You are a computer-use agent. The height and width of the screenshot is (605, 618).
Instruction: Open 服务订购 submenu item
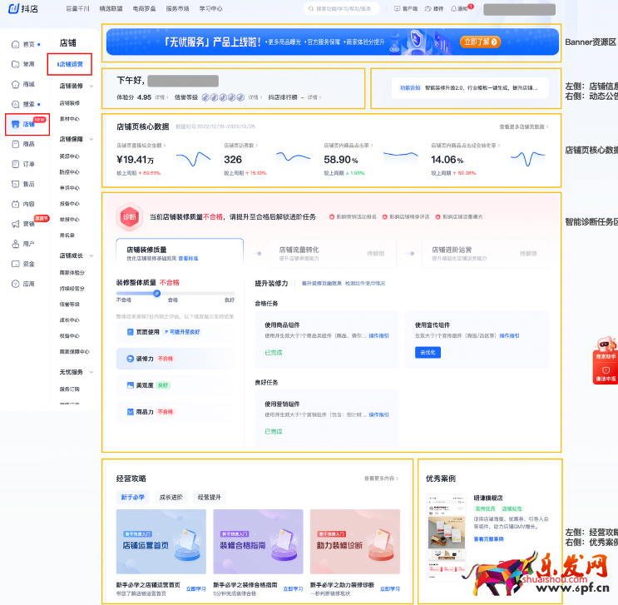[69, 389]
